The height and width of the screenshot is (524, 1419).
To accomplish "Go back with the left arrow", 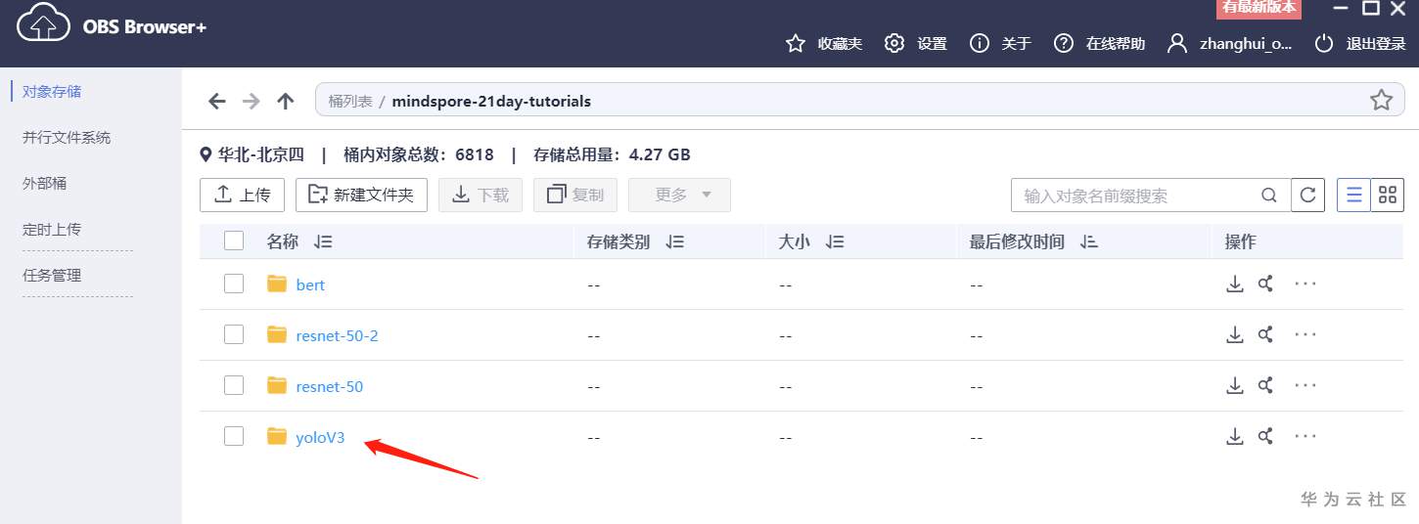I will [217, 101].
